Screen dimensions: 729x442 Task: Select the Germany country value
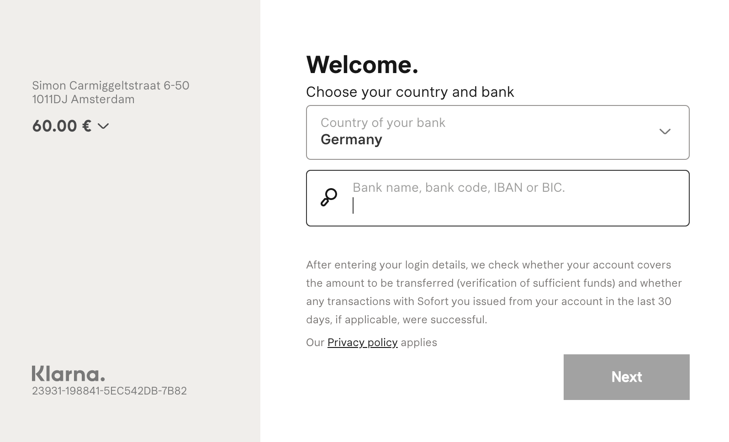(351, 140)
